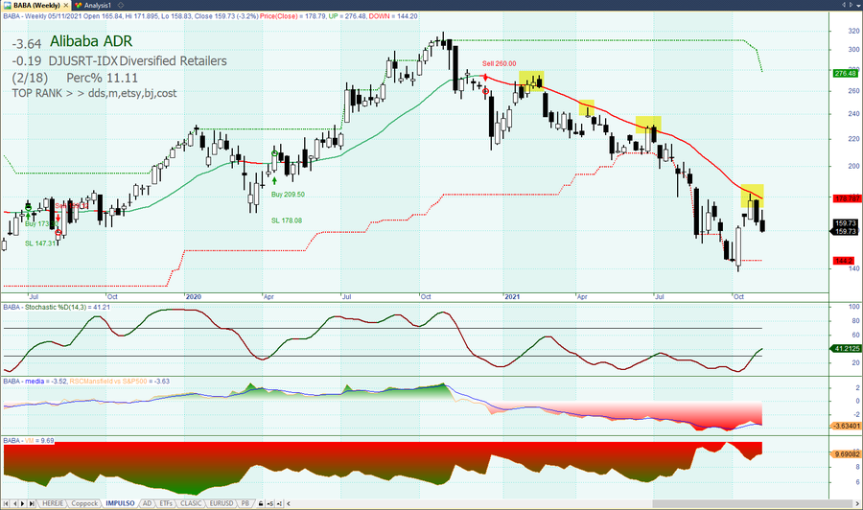Click 'DJUSRT-IDX Diversified Retailers' sector text
Screen dimensions: 863x510
137,61
